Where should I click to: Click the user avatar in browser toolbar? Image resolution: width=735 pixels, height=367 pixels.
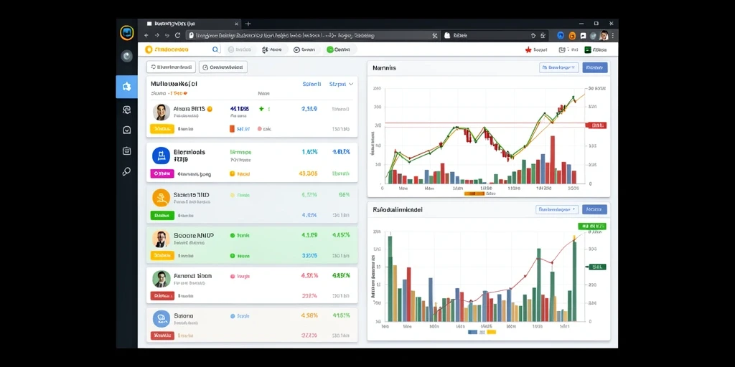[x=604, y=35]
